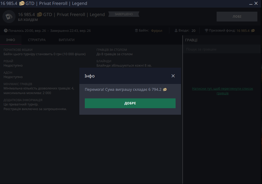
Task: Click the chip stack icon next to Байін
Action: (x=136, y=31)
